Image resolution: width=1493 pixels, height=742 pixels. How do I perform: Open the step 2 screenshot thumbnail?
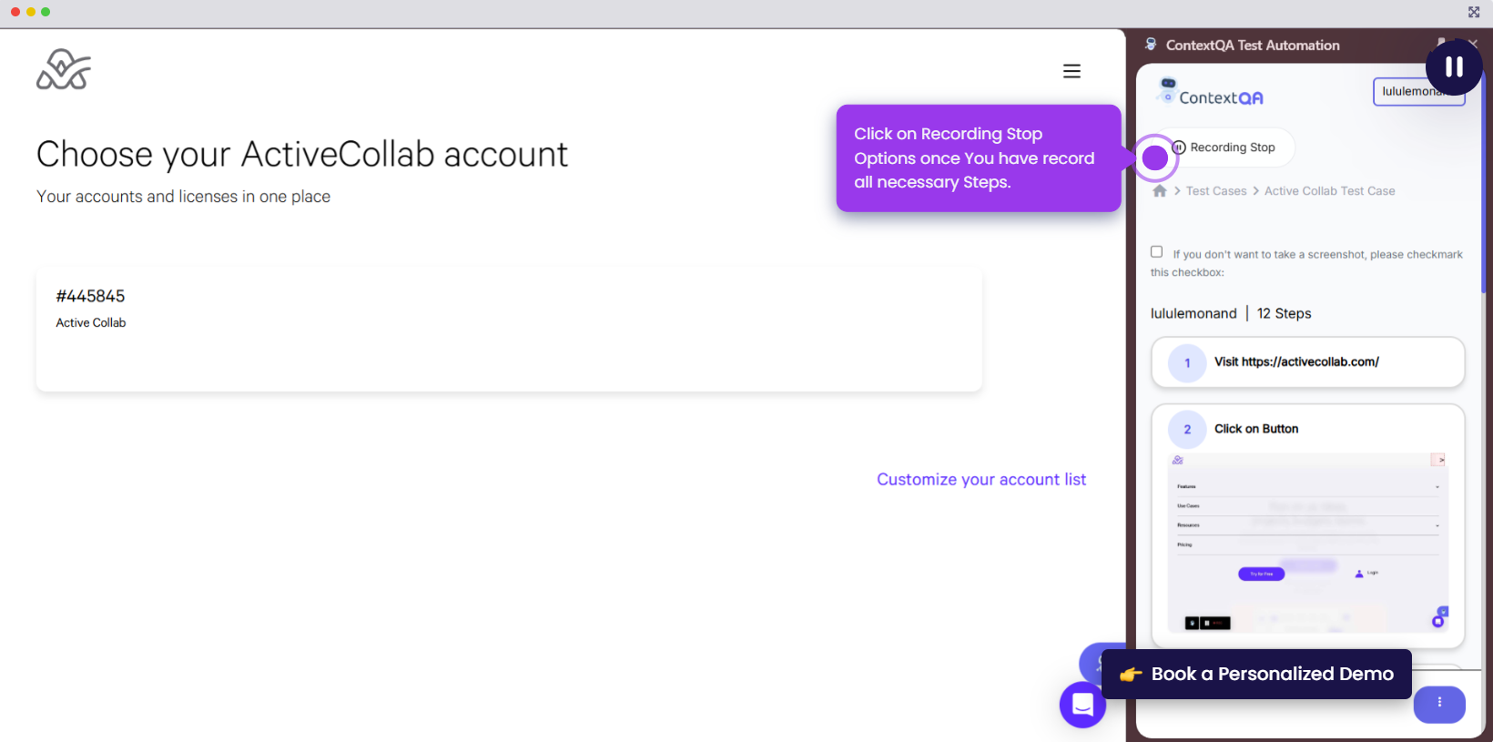pos(1307,542)
